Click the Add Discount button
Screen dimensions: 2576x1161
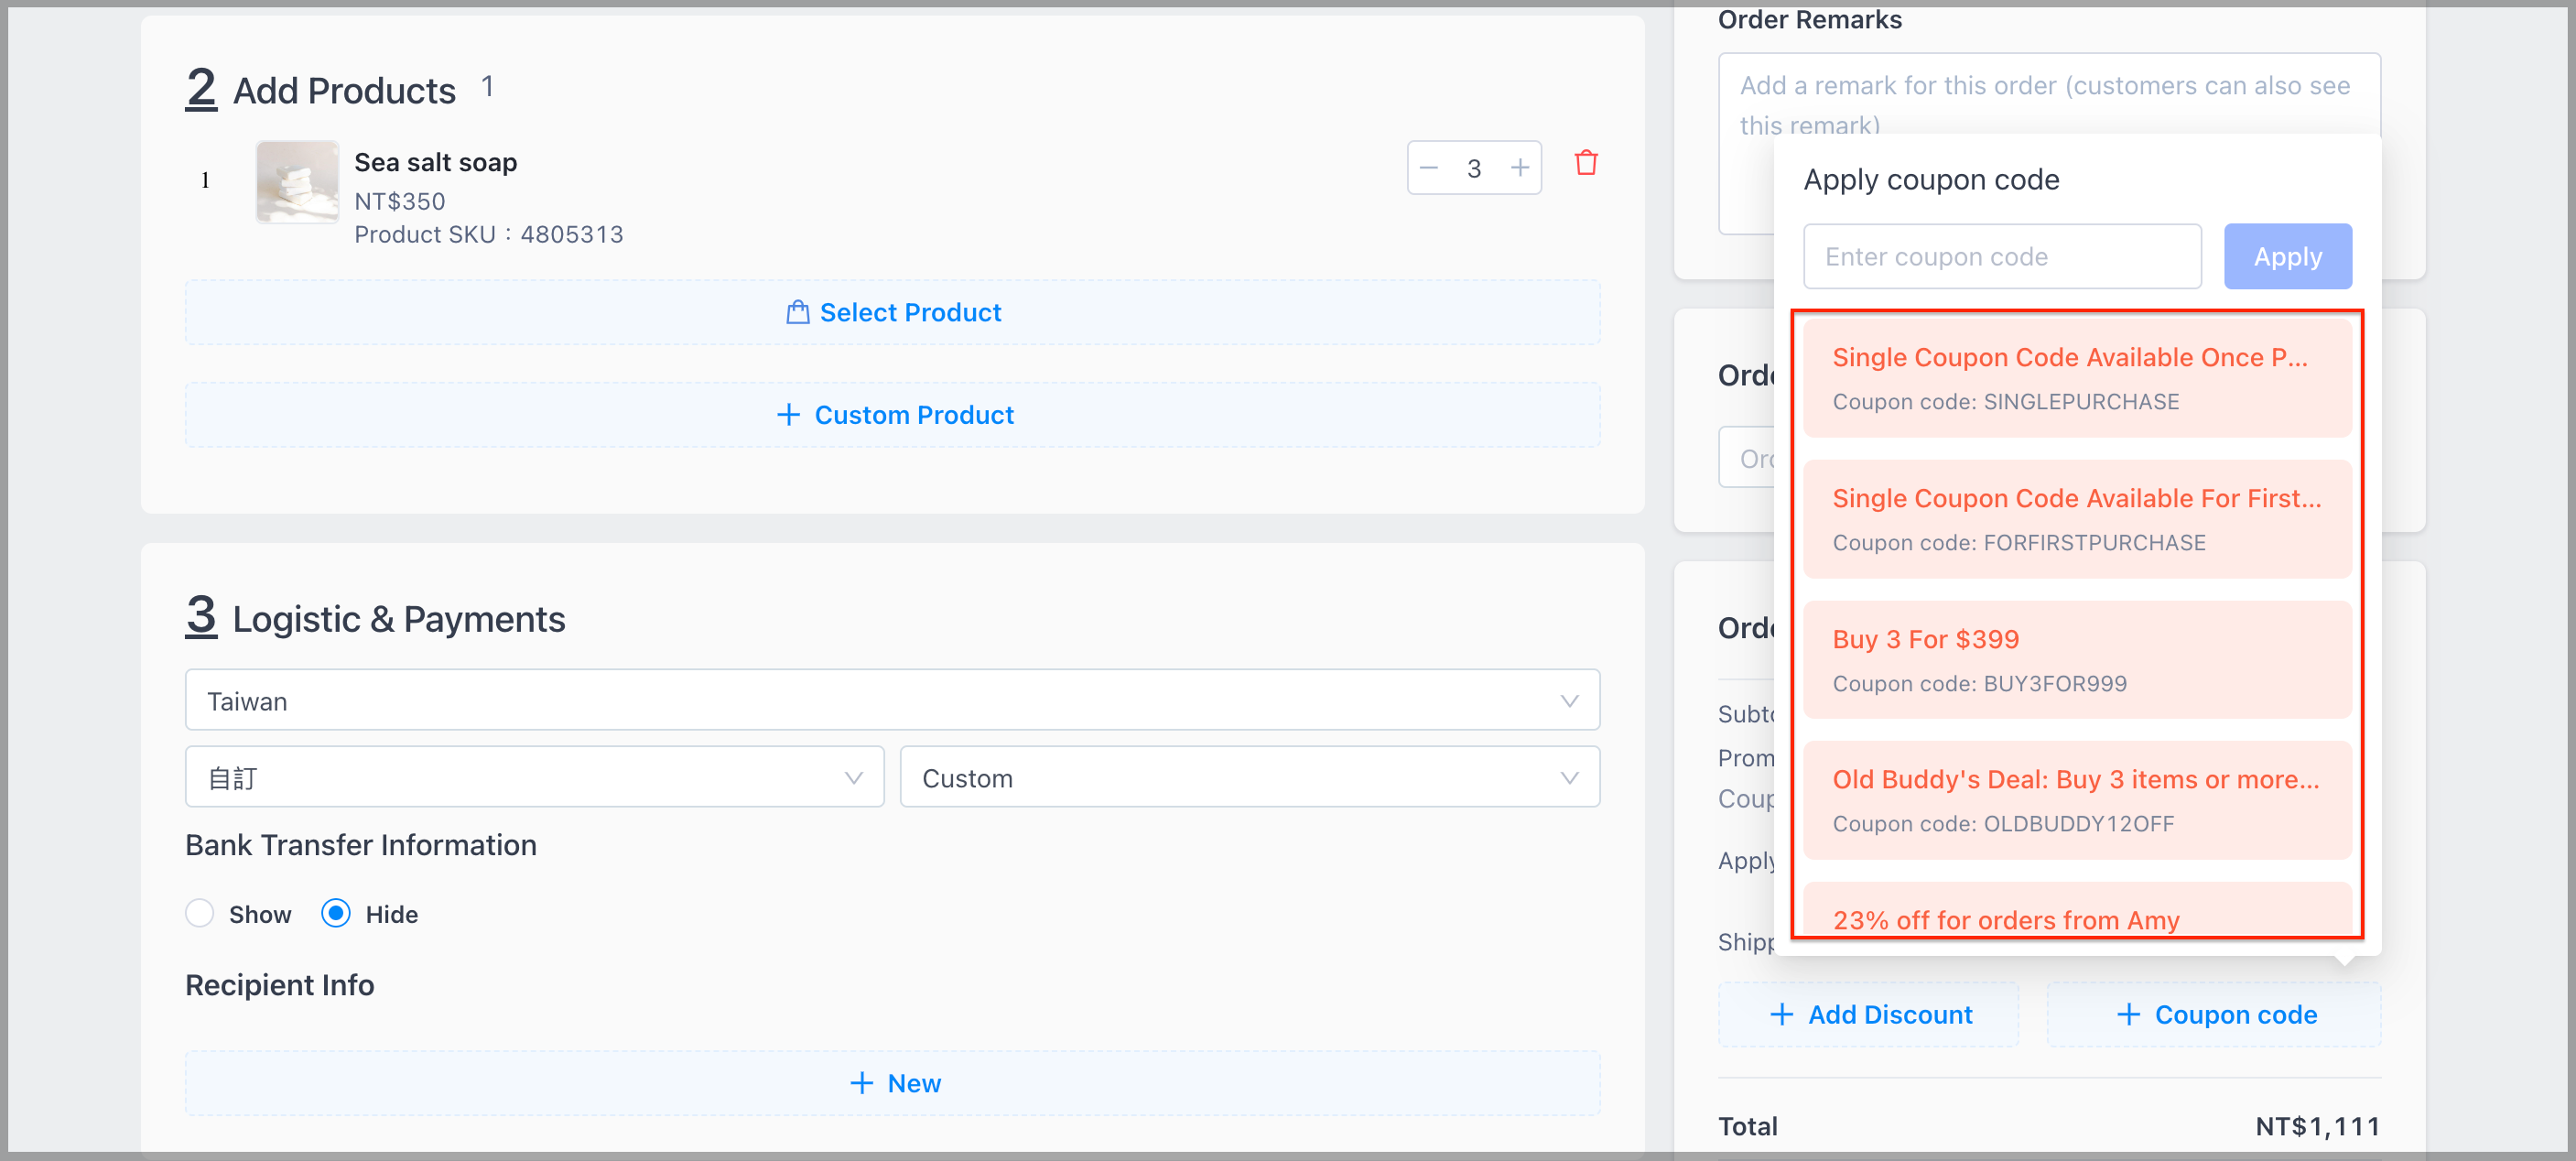[1868, 1014]
